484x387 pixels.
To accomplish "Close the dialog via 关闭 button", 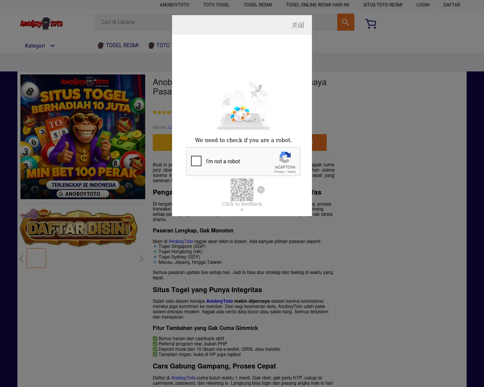I will [x=298, y=25].
